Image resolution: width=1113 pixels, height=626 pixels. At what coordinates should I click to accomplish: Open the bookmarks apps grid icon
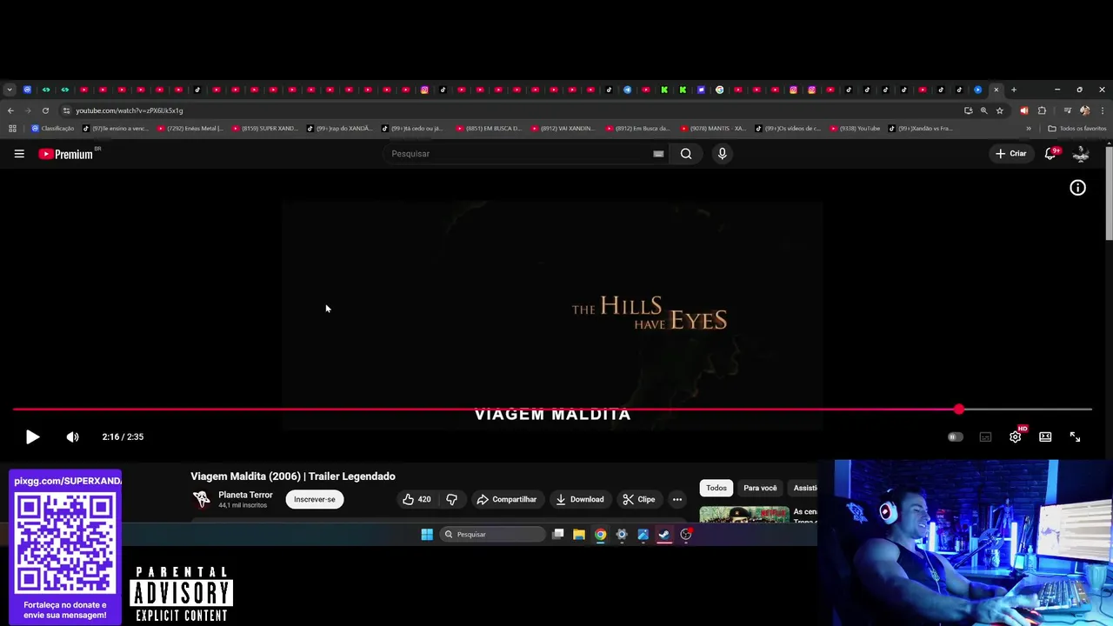[12, 129]
